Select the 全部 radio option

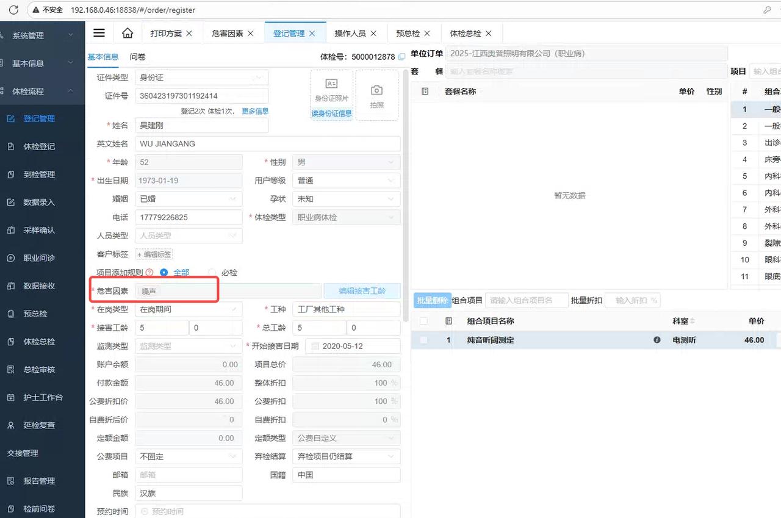164,273
